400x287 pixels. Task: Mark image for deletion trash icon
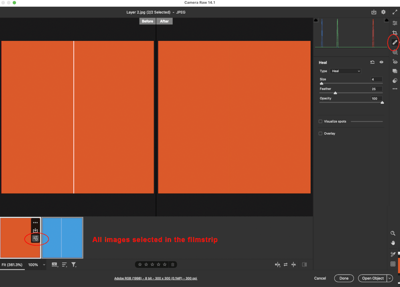point(173,265)
